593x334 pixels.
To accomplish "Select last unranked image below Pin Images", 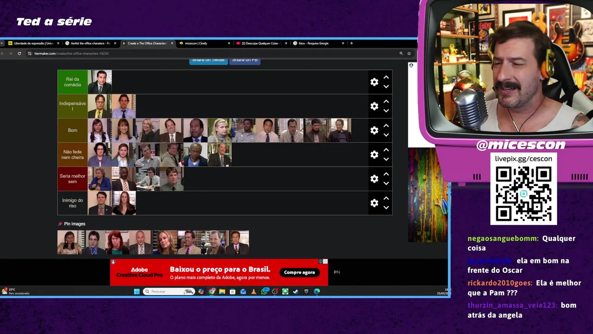I will (x=237, y=242).
